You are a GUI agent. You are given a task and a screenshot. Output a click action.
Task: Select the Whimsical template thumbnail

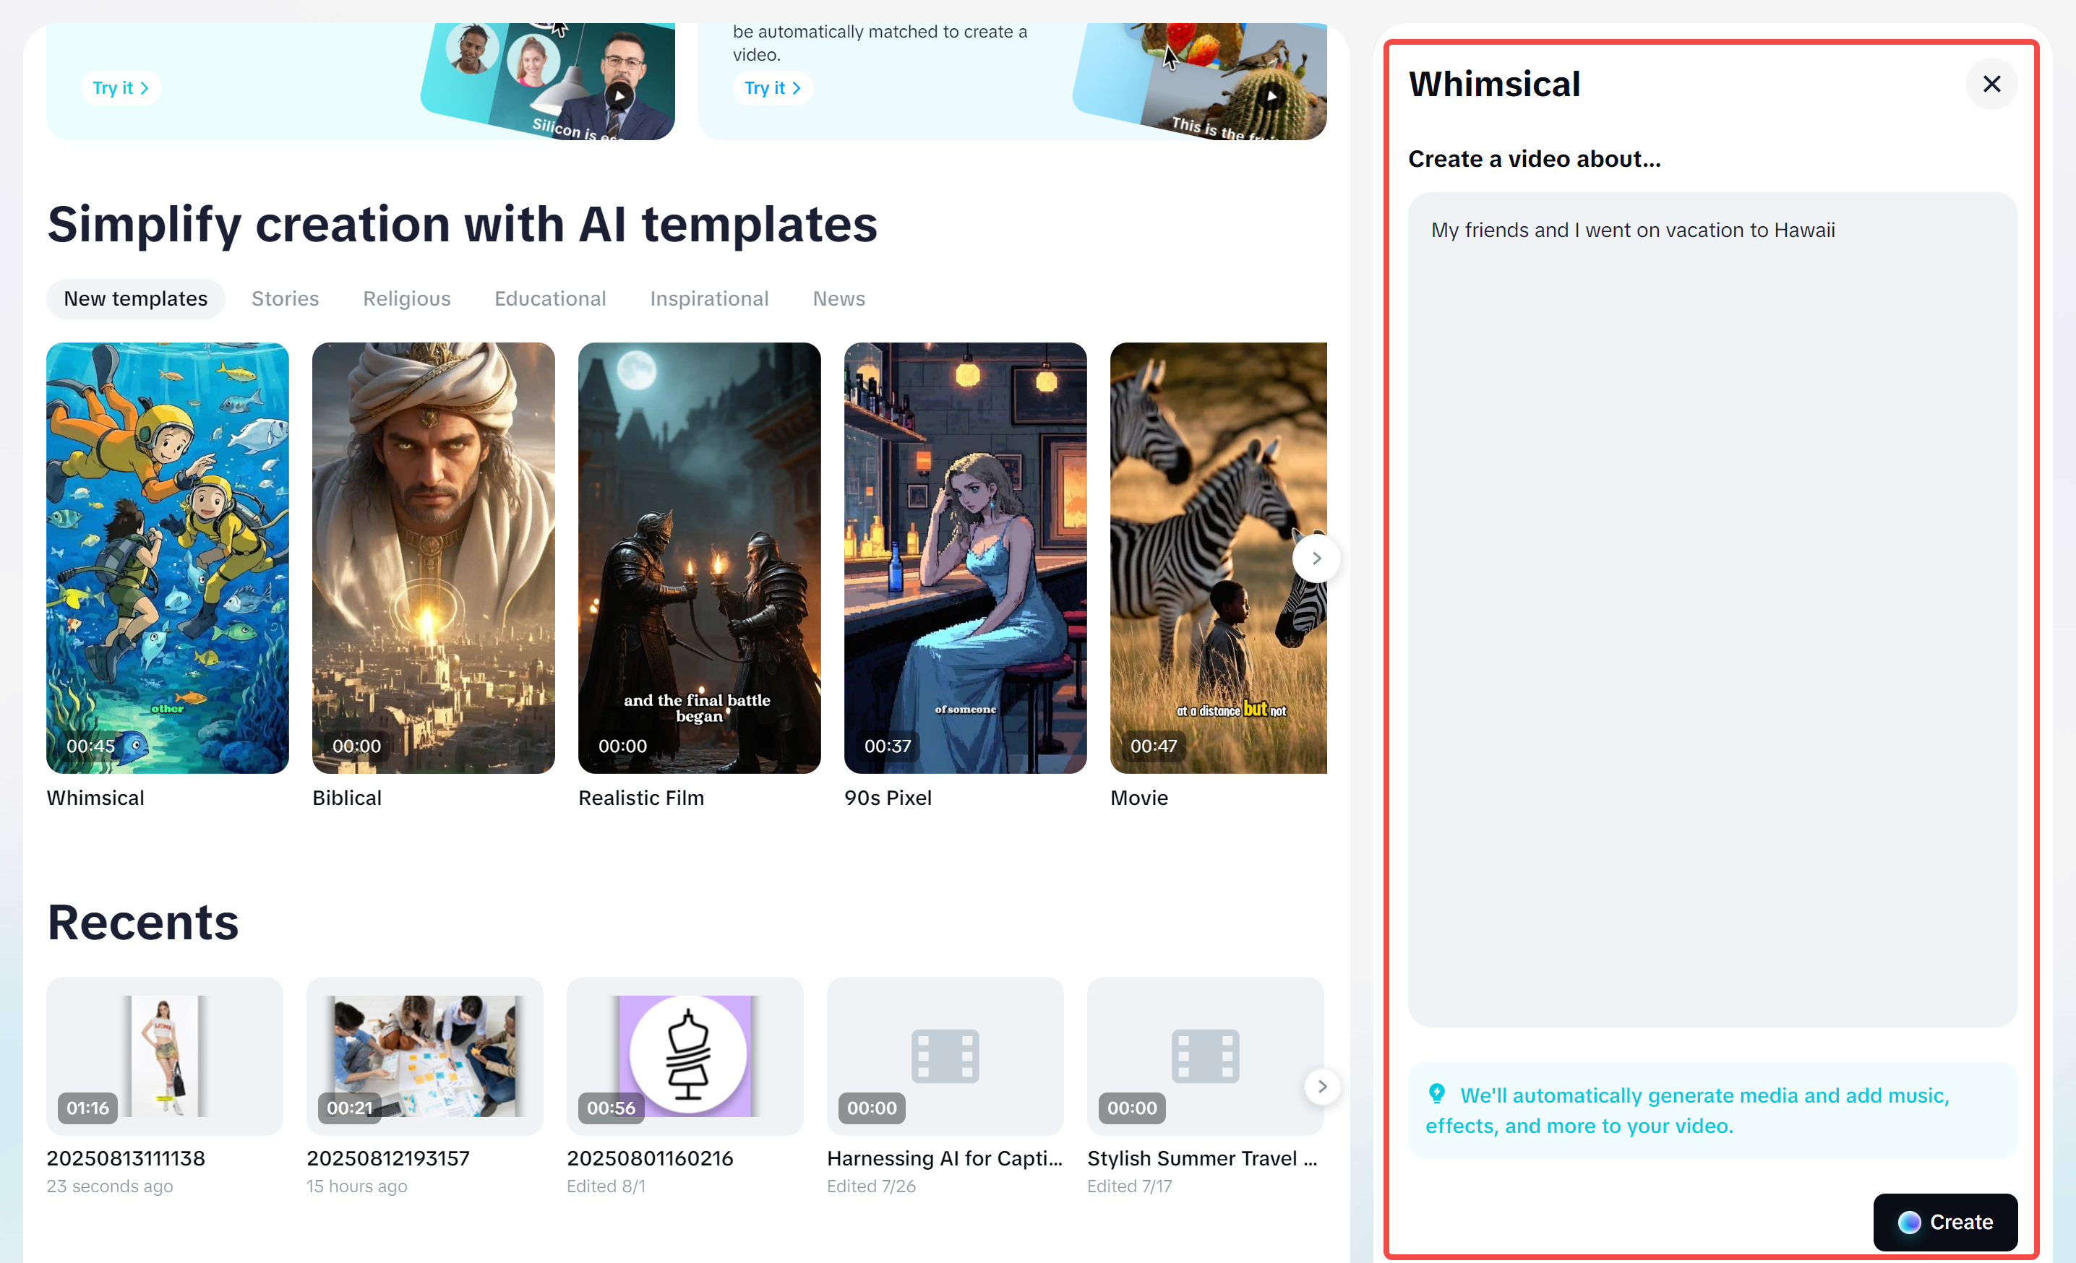(167, 557)
